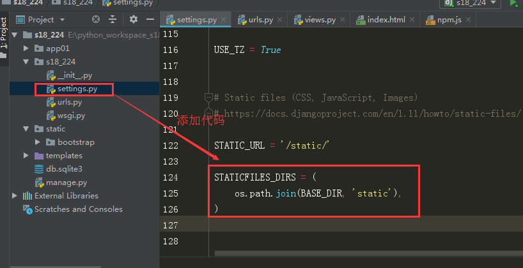This screenshot has width=523, height=268.
Task: Click the manage.py Python file icon
Action: tap(40, 182)
